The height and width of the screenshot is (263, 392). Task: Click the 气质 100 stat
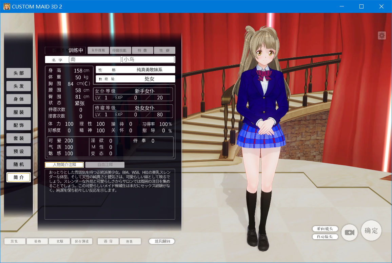point(61,147)
